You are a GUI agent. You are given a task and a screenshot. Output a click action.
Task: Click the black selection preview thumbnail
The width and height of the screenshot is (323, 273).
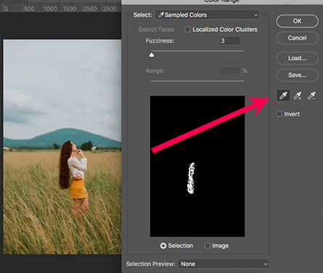[x=197, y=166]
